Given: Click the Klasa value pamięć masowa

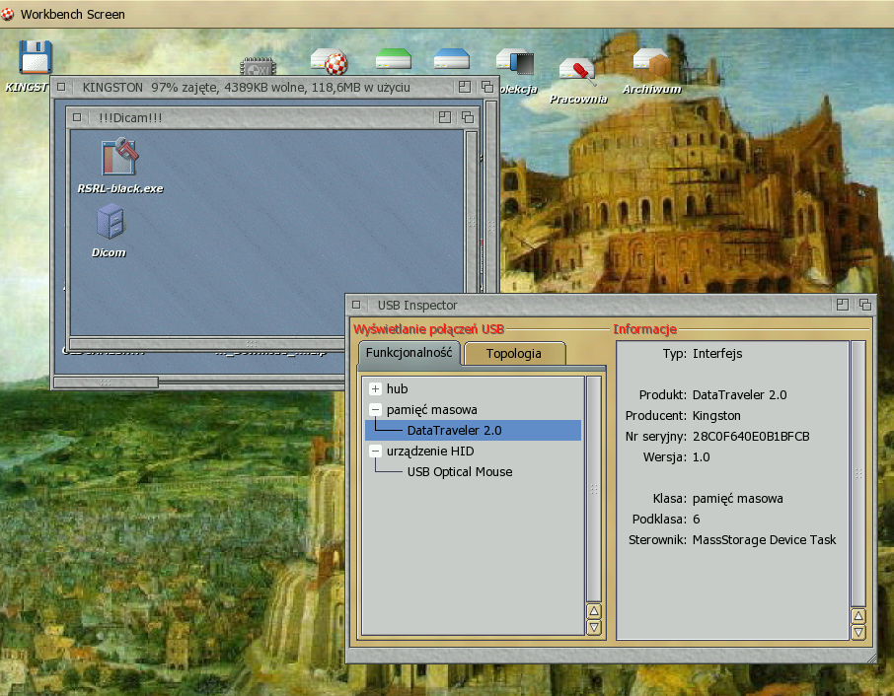Looking at the screenshot, I should click(738, 499).
